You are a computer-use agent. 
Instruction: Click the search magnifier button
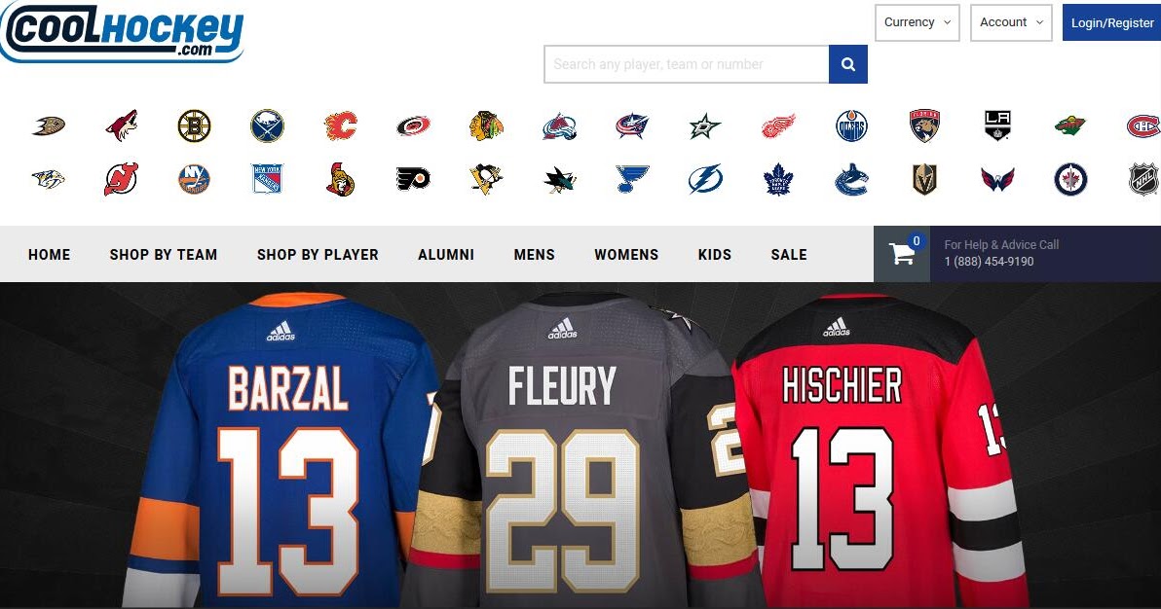click(846, 63)
